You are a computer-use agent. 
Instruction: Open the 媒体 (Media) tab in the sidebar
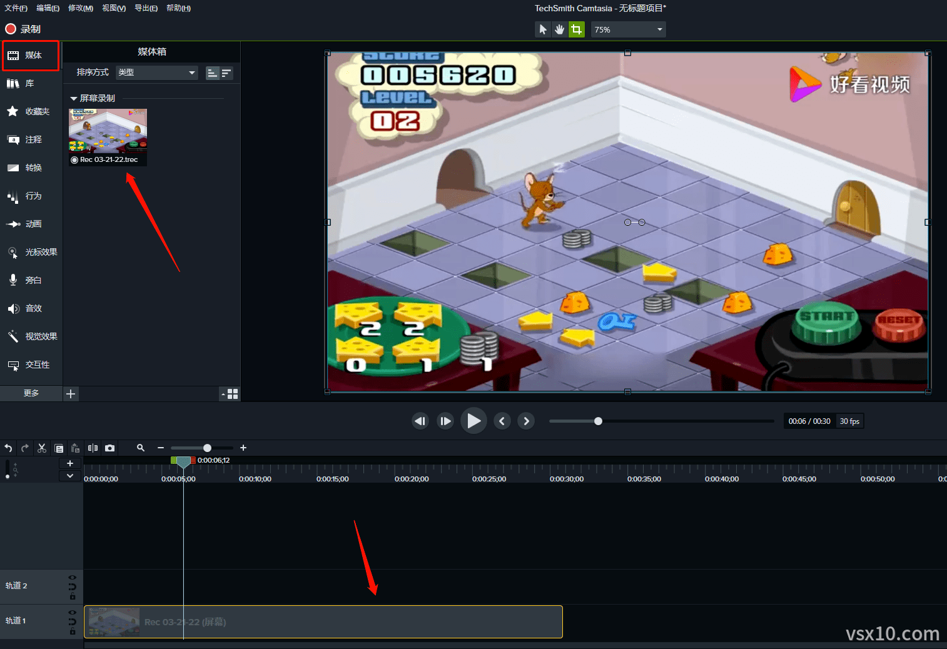pos(31,56)
